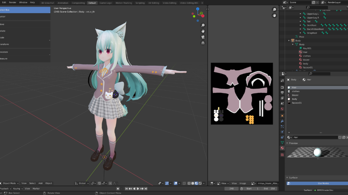This screenshot has width=348, height=195.
Task: Play the animation forward
Action: pyautogui.click(x=138, y=189)
